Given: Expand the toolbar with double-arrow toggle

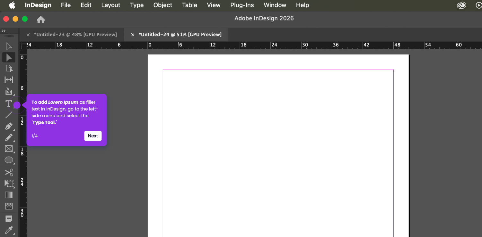Looking at the screenshot, I should point(4,31).
